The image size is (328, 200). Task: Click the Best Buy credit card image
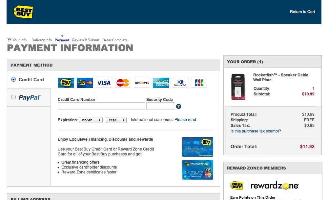[197, 147]
